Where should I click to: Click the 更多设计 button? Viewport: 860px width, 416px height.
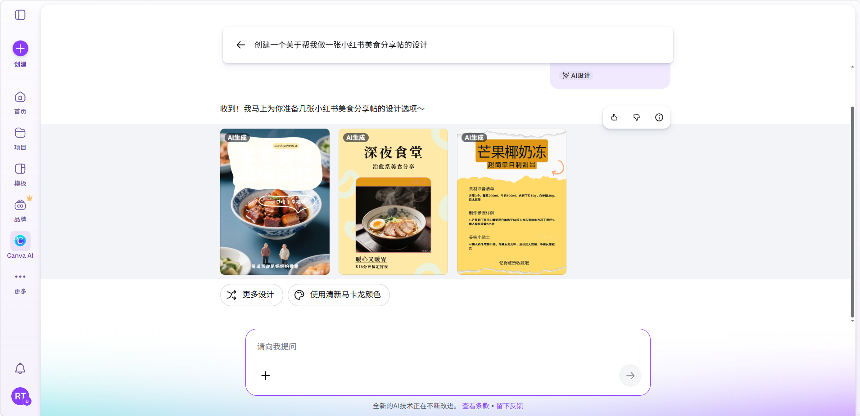coord(251,295)
